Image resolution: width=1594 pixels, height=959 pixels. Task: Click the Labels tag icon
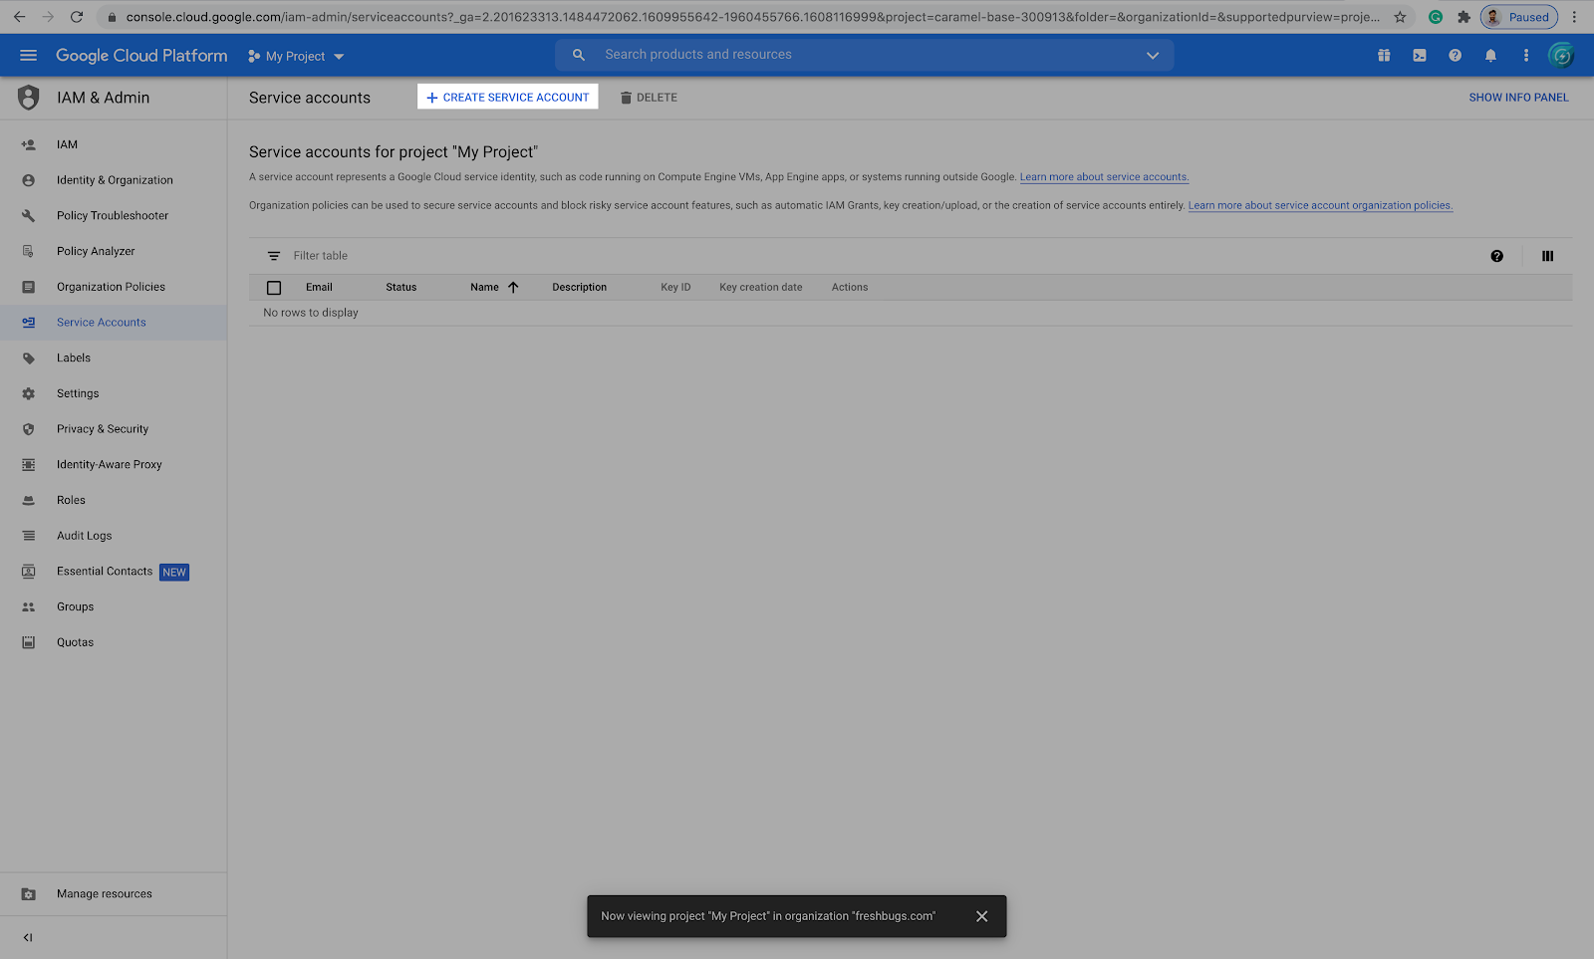click(x=29, y=359)
